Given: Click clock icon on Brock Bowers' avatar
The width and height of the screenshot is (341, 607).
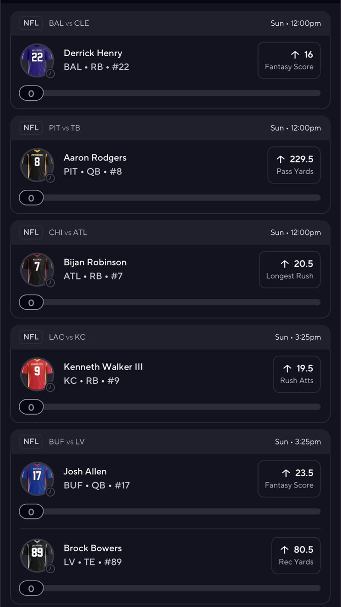Looking at the screenshot, I should coord(50,569).
